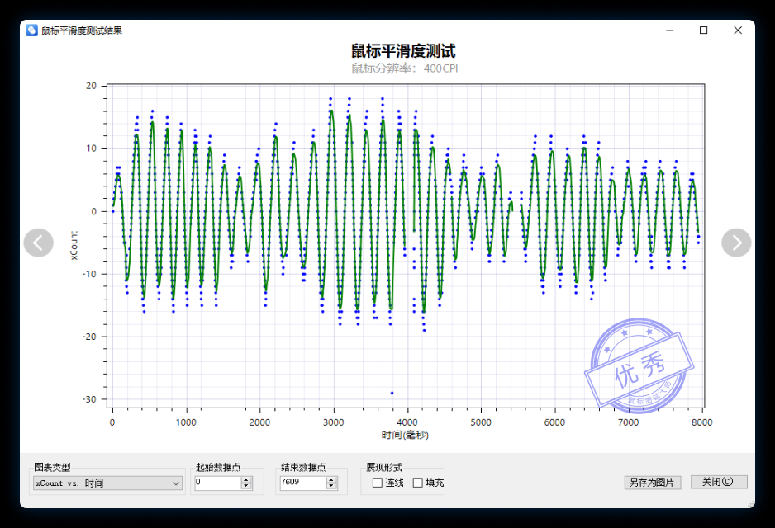Screen dimensions: 775x528
Task: Close the window with the X button
Action: pos(738,31)
